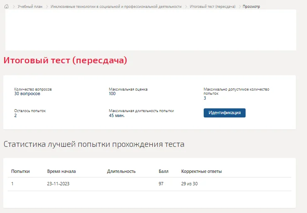This screenshot has width=307, height=213.
Task: Open the Учебный план breadcrumb link
Action: coord(30,7)
